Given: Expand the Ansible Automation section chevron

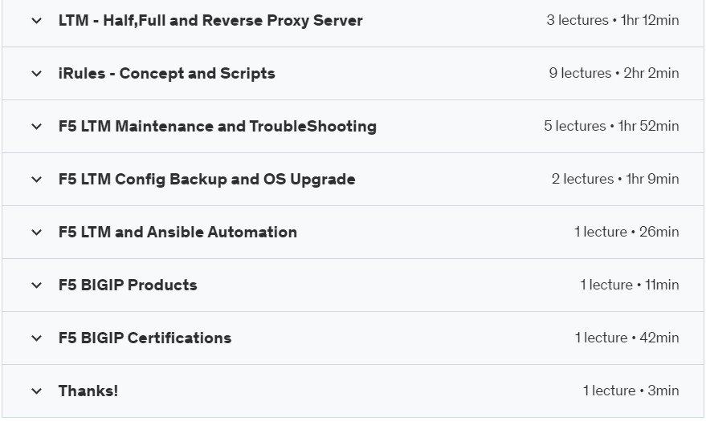Looking at the screenshot, I should (36, 233).
